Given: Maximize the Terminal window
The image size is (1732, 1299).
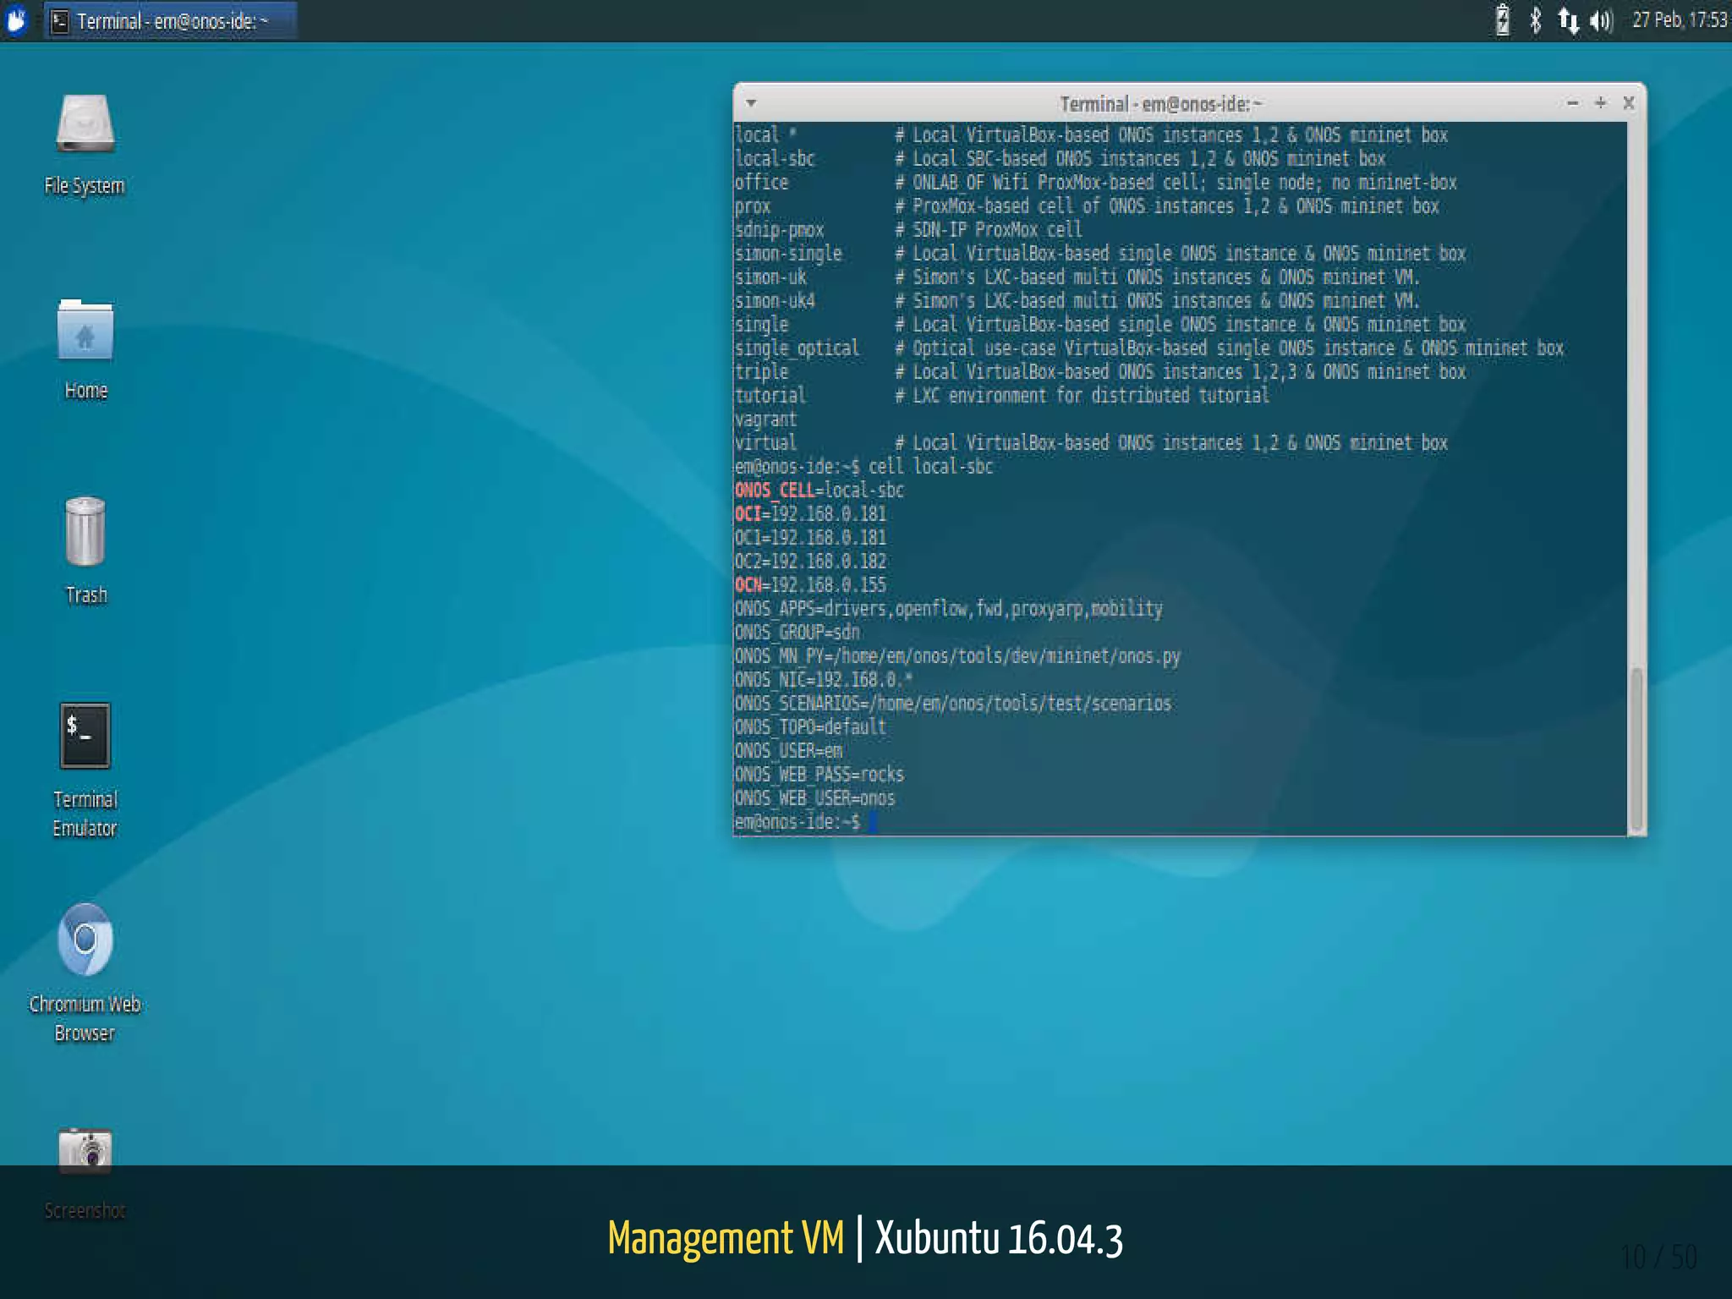Looking at the screenshot, I should (1600, 103).
